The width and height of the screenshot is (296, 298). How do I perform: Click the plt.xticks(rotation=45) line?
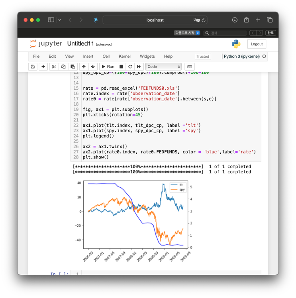pyautogui.click(x=113, y=115)
